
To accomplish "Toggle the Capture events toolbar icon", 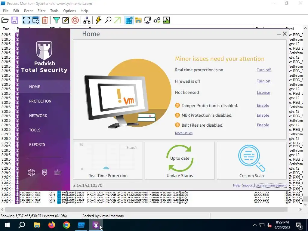I will tap(26, 20).
